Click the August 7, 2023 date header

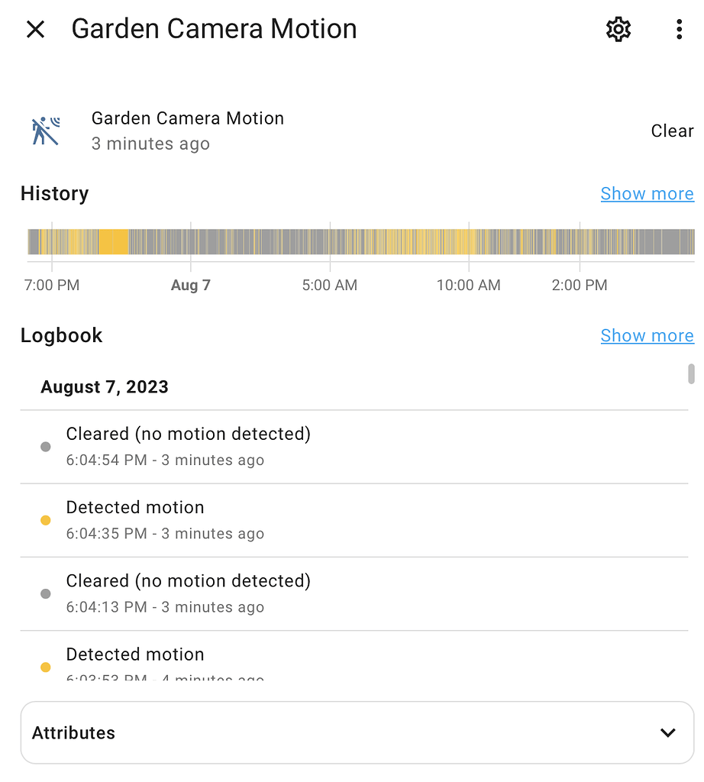(x=104, y=386)
